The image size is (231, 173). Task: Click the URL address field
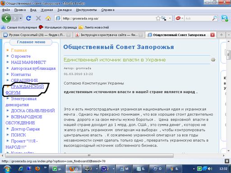(108, 18)
